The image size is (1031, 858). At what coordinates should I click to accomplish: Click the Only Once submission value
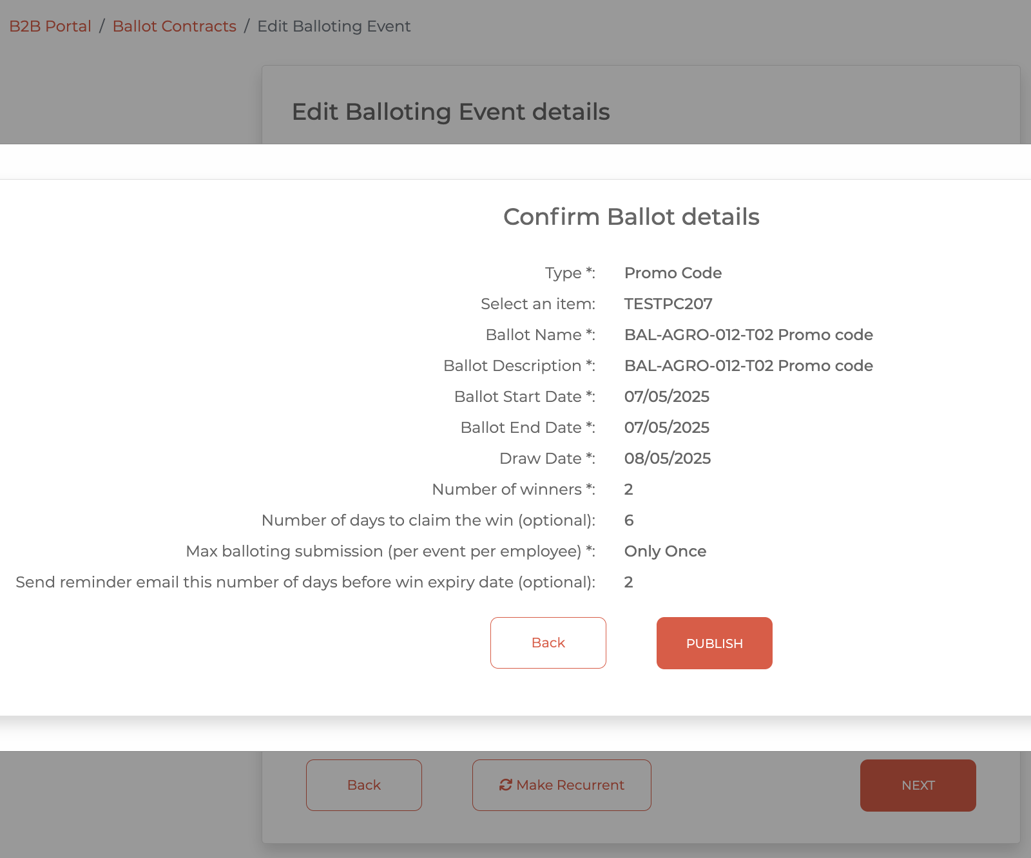tap(665, 551)
